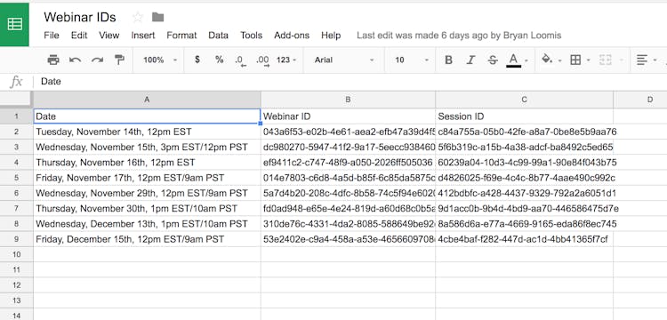Rename the Webinar IDs document title

tap(80, 17)
